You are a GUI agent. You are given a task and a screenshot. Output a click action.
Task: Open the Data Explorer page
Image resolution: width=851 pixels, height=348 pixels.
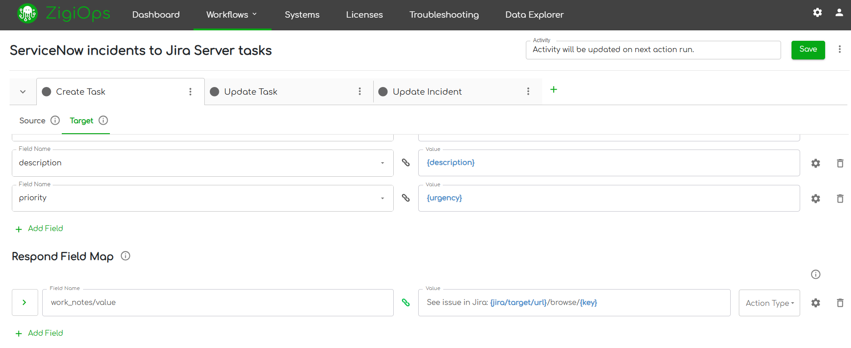[x=534, y=14]
